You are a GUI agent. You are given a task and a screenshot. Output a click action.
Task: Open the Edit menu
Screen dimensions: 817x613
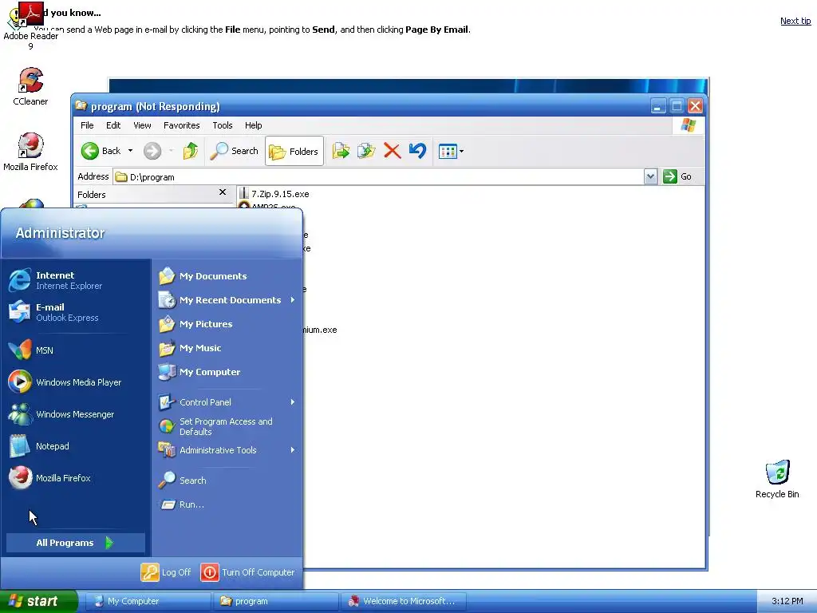pos(113,125)
